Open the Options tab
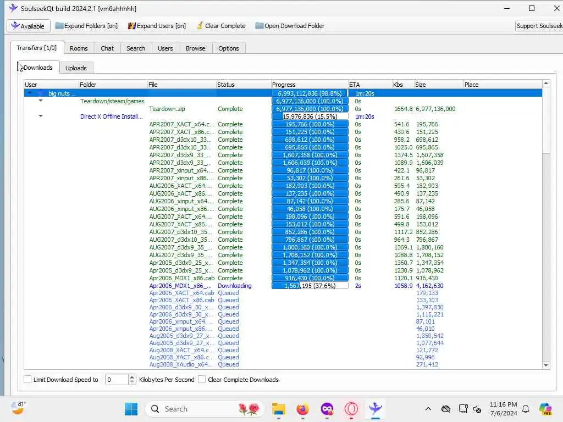Screen dimensions: 563x422 point(228,48)
